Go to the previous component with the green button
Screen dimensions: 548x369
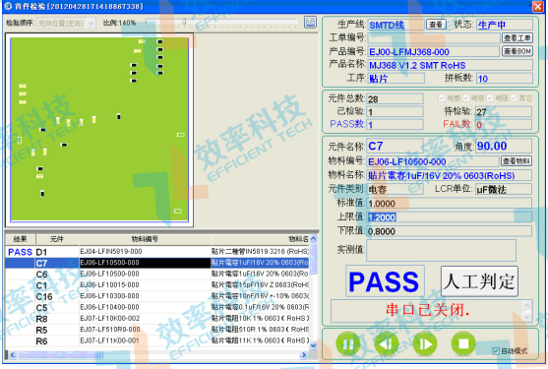click(387, 344)
